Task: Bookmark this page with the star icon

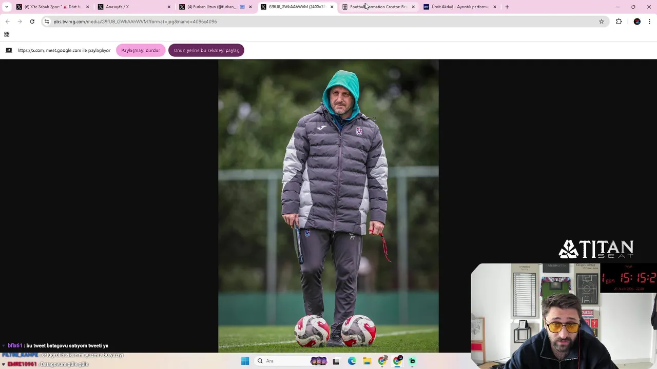Action: pos(602,22)
